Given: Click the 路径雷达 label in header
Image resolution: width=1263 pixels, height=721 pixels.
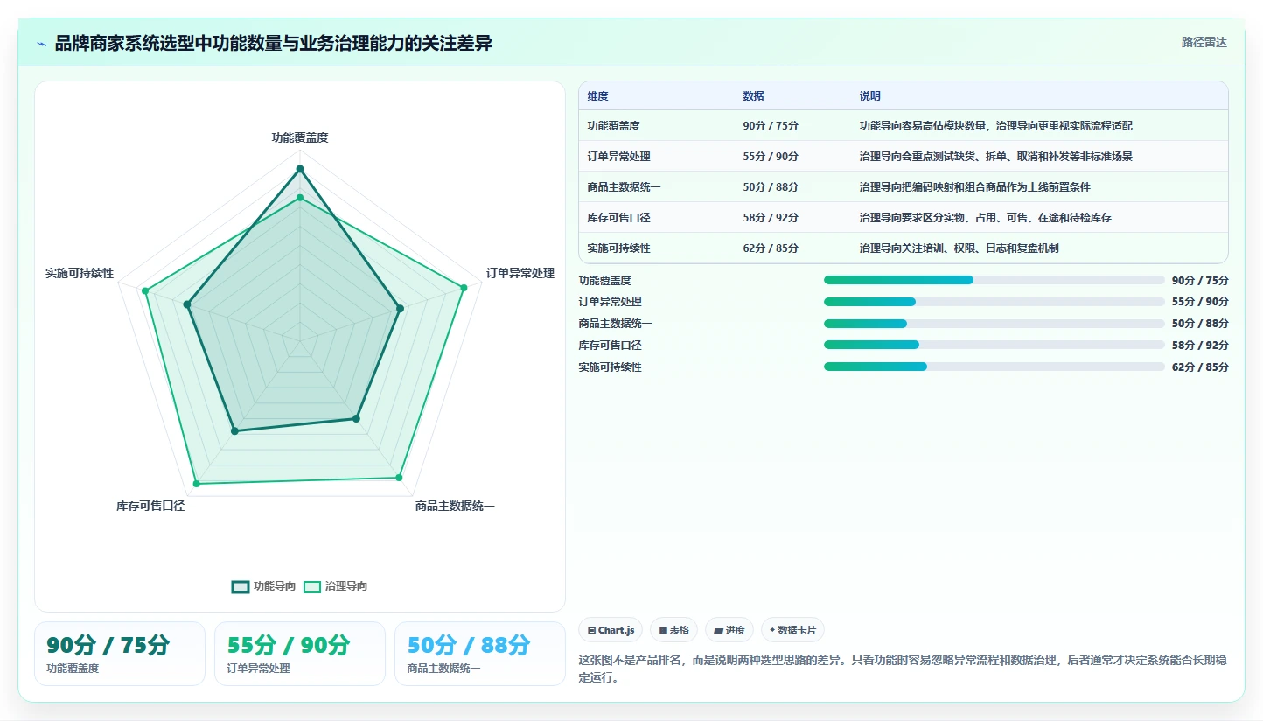Looking at the screenshot, I should point(1204,42).
